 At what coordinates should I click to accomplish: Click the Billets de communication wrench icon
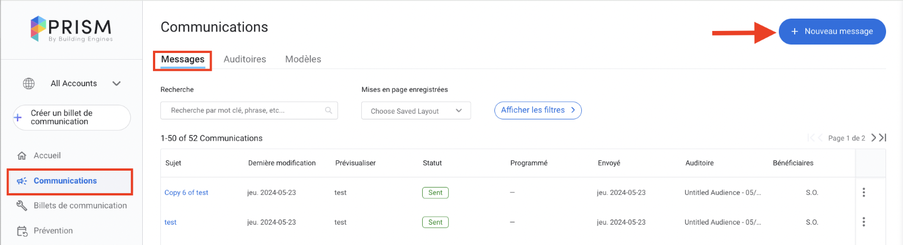coord(22,206)
